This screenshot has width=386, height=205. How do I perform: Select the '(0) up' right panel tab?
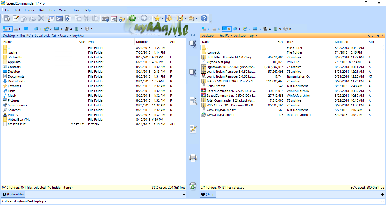pos(208,194)
